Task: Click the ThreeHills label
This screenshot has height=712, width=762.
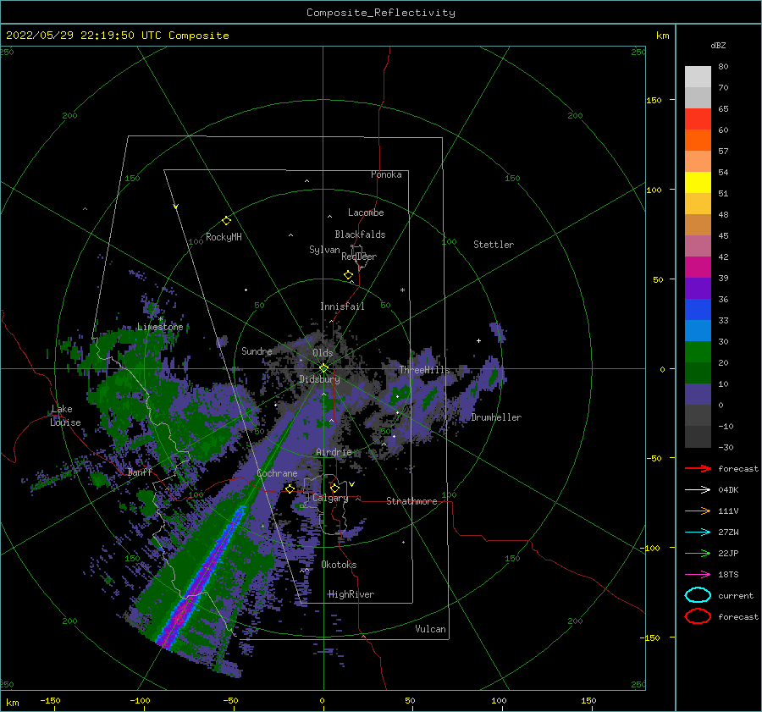Action: pos(424,370)
